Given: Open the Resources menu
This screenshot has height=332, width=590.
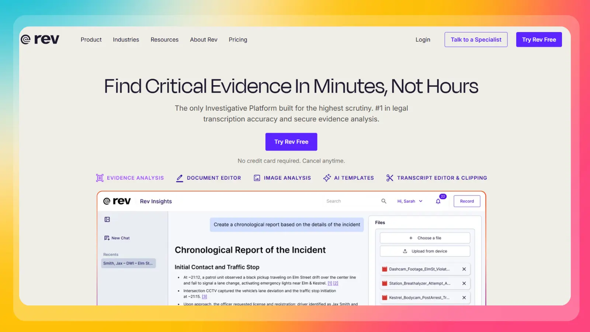Looking at the screenshot, I should (x=164, y=39).
